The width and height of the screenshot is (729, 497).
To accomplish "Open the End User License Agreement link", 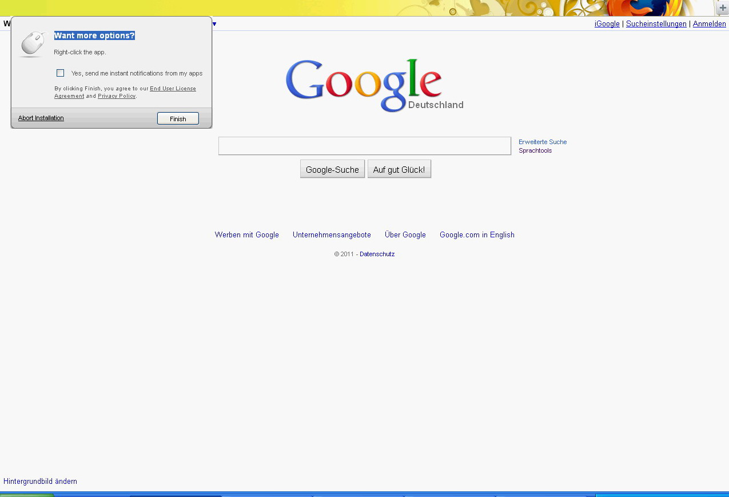I will point(125,92).
